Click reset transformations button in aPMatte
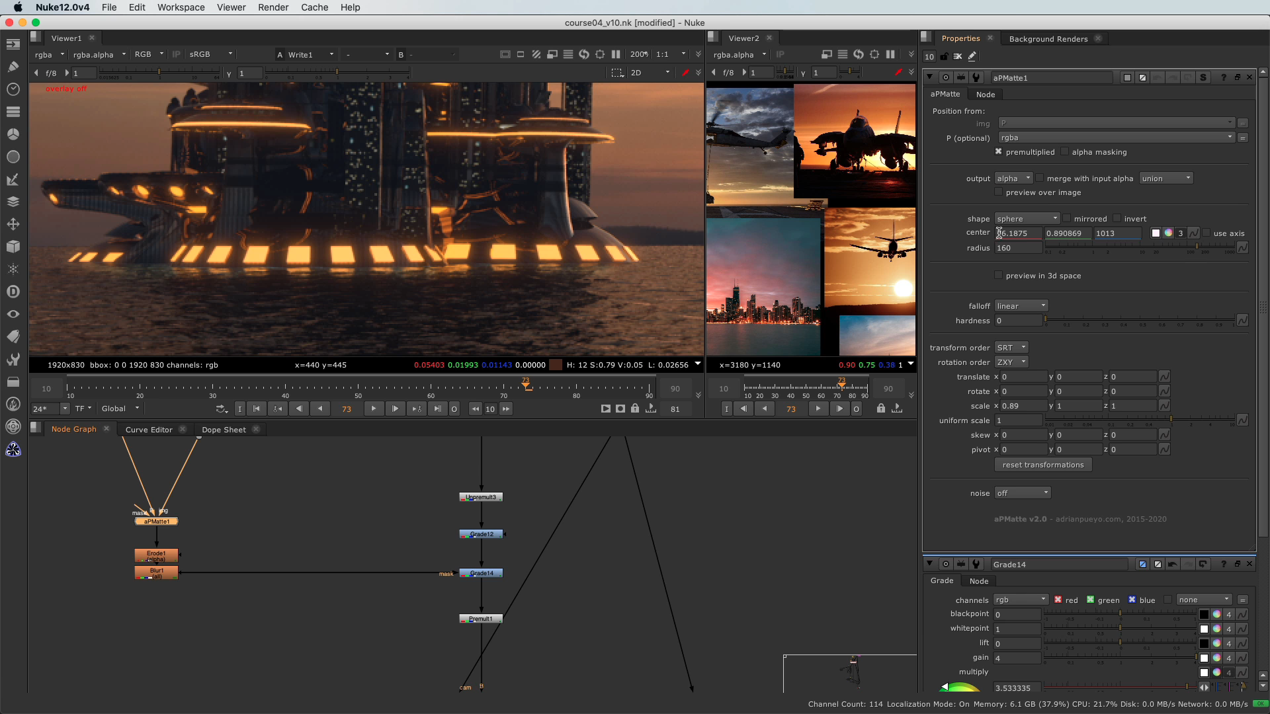The height and width of the screenshot is (714, 1270). [x=1043, y=465]
